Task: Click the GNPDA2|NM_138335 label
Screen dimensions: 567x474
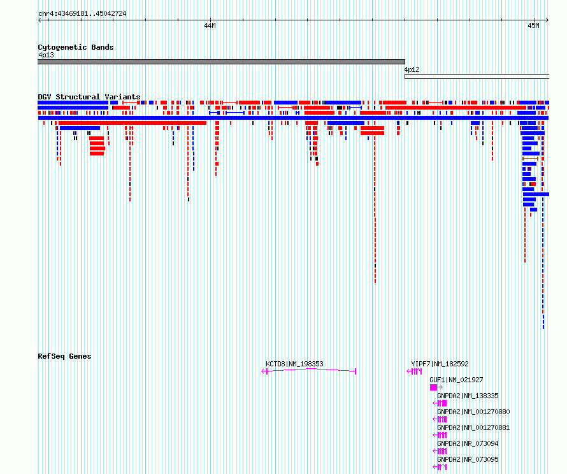Action: (468, 396)
